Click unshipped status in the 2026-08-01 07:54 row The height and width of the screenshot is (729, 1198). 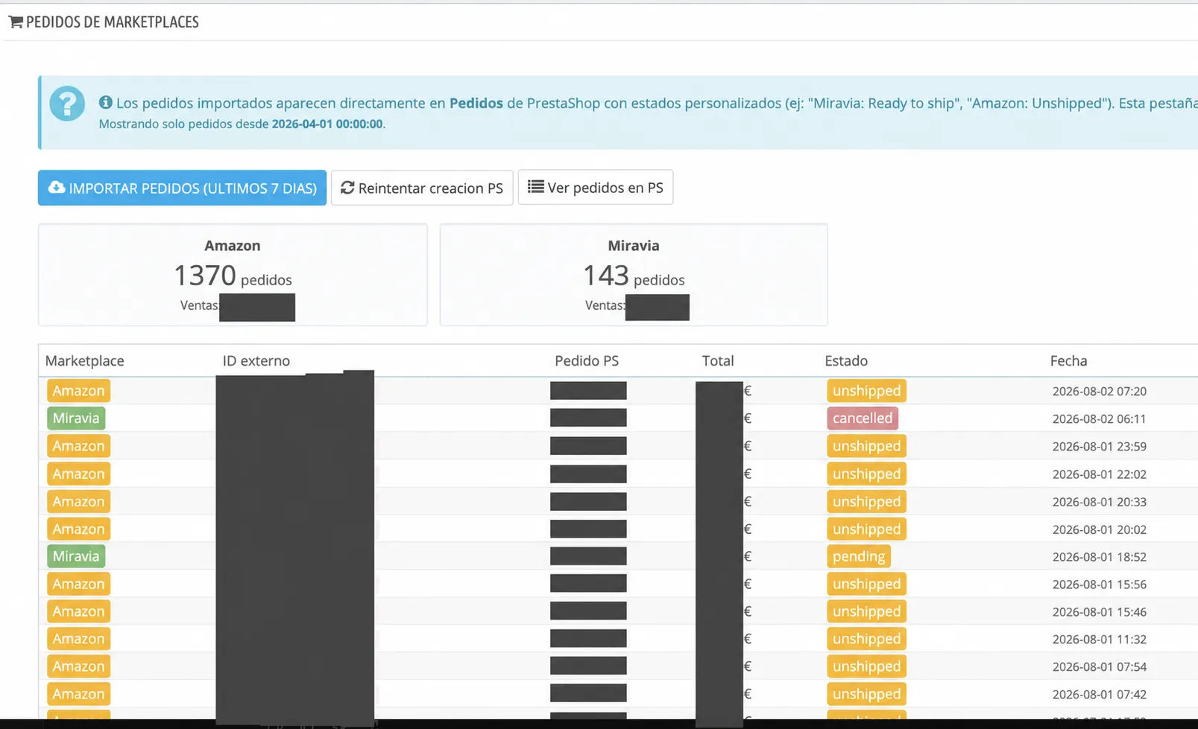point(866,666)
